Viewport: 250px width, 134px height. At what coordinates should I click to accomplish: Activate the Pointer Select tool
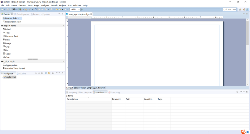tap(12, 18)
